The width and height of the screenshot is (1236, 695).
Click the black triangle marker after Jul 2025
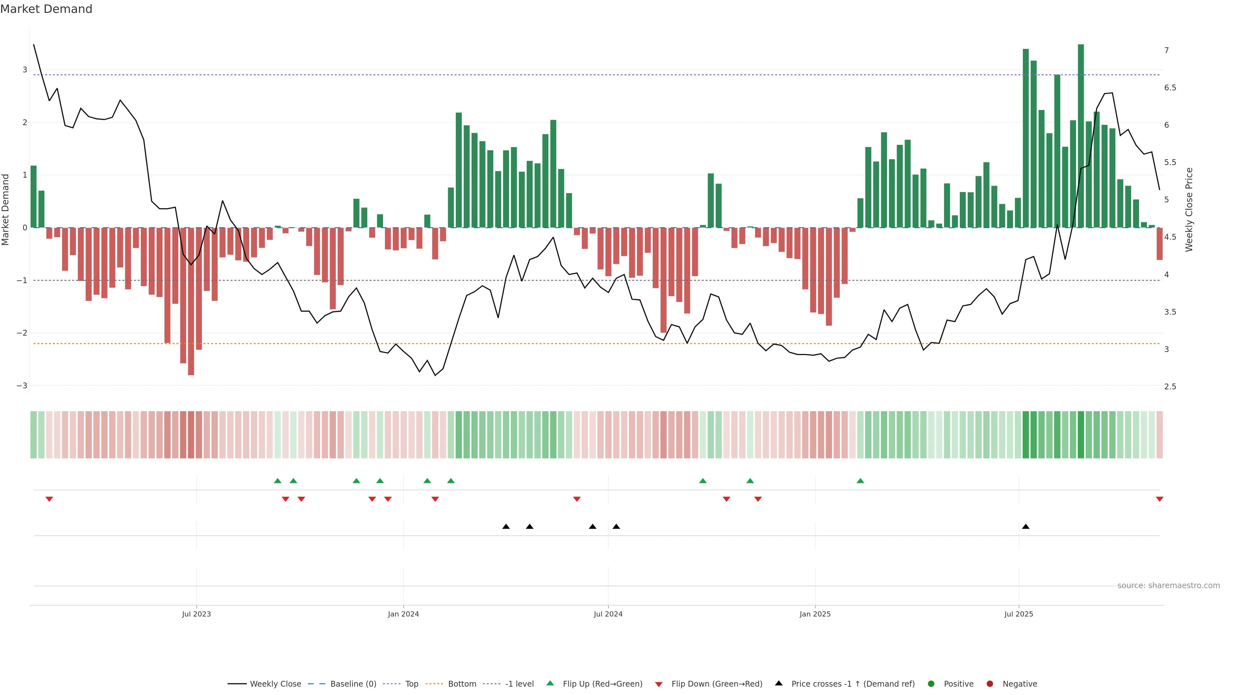point(1026,527)
